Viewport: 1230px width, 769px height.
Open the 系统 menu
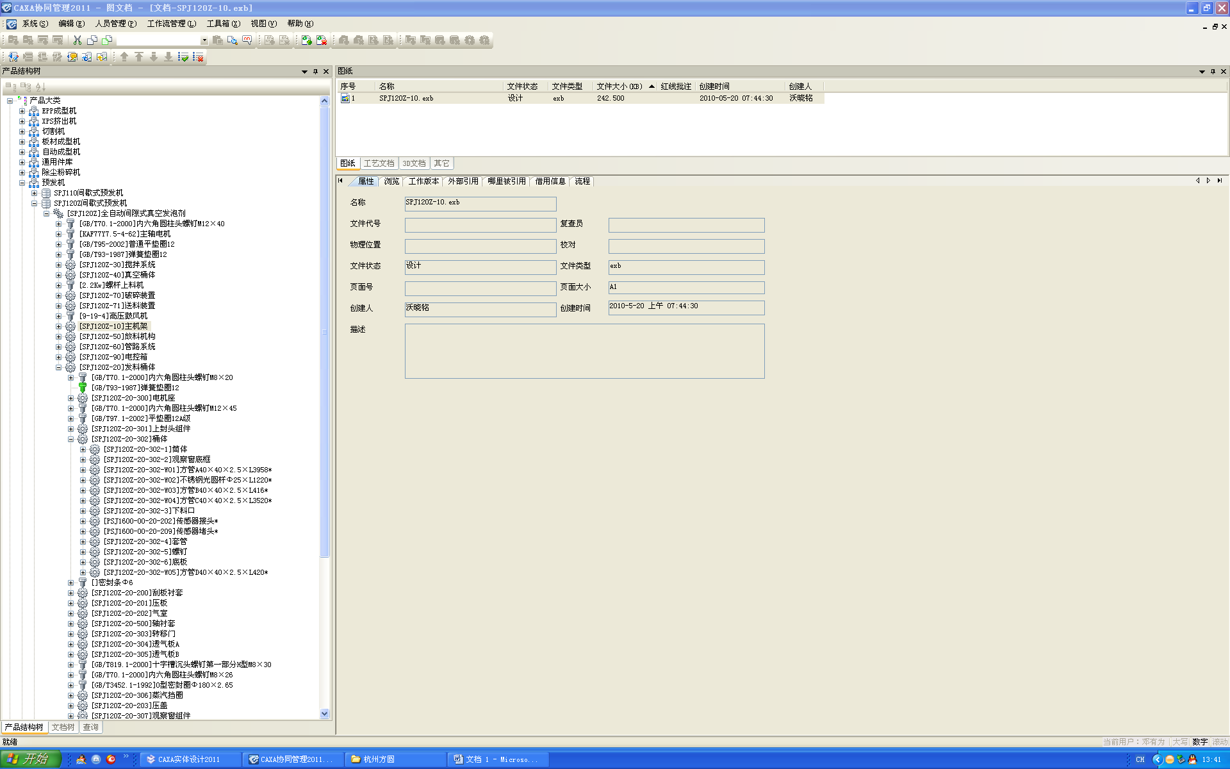pyautogui.click(x=35, y=24)
